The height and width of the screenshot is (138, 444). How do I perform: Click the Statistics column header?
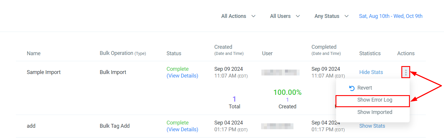click(370, 53)
